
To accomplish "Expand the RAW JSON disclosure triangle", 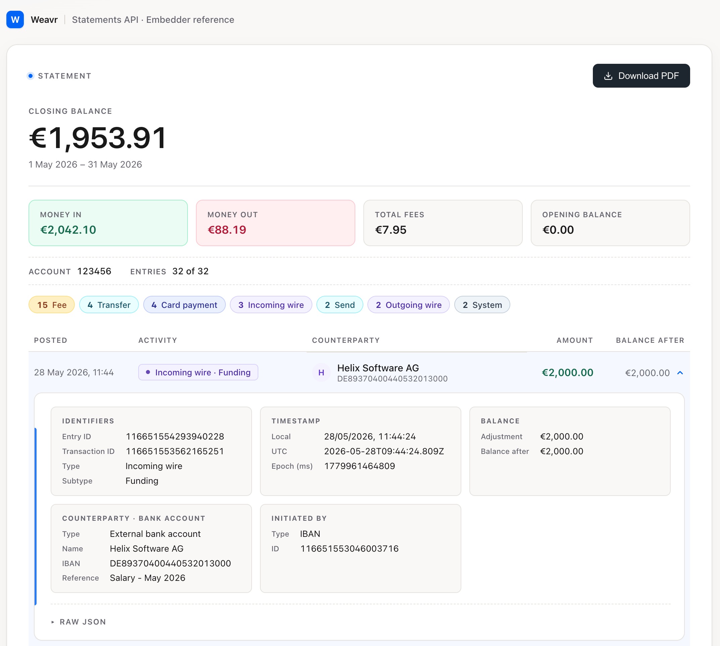I will pyautogui.click(x=53, y=622).
